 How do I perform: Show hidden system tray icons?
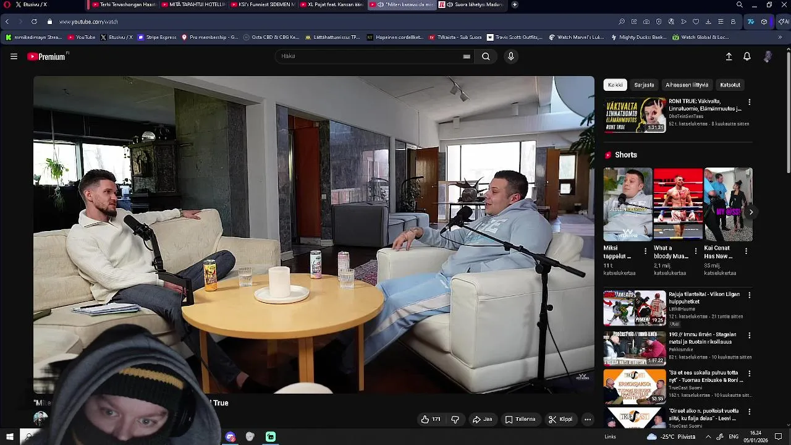coord(707,437)
